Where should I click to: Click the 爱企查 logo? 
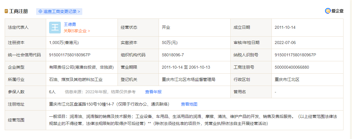pos(334,11)
